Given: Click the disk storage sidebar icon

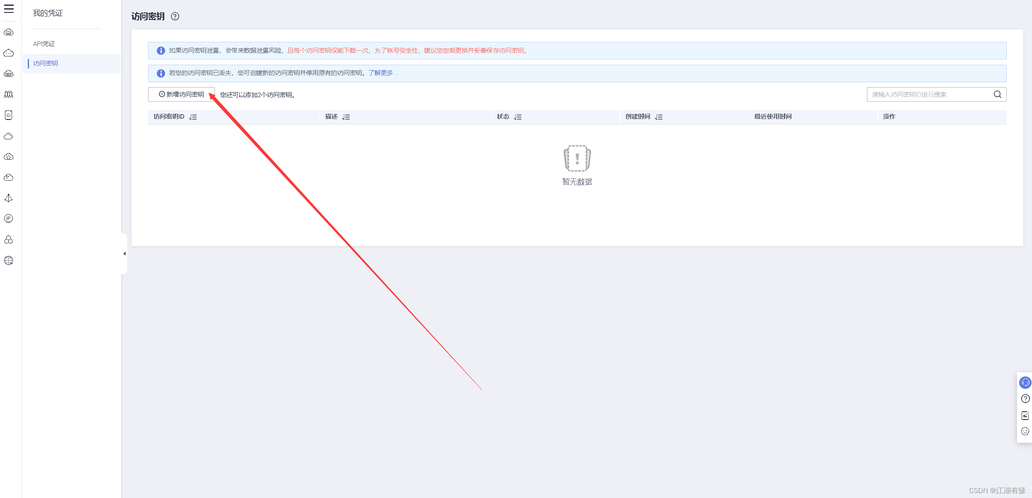Looking at the screenshot, I should click(x=9, y=115).
